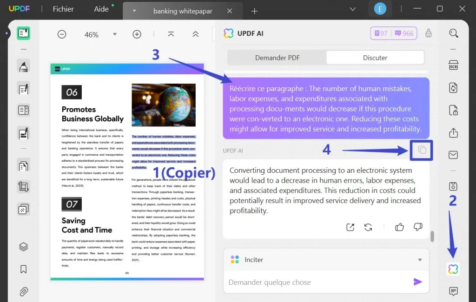Click the 'Promotes Business Globally' heading
Screen dimensions: 476x302
[x=93, y=114]
